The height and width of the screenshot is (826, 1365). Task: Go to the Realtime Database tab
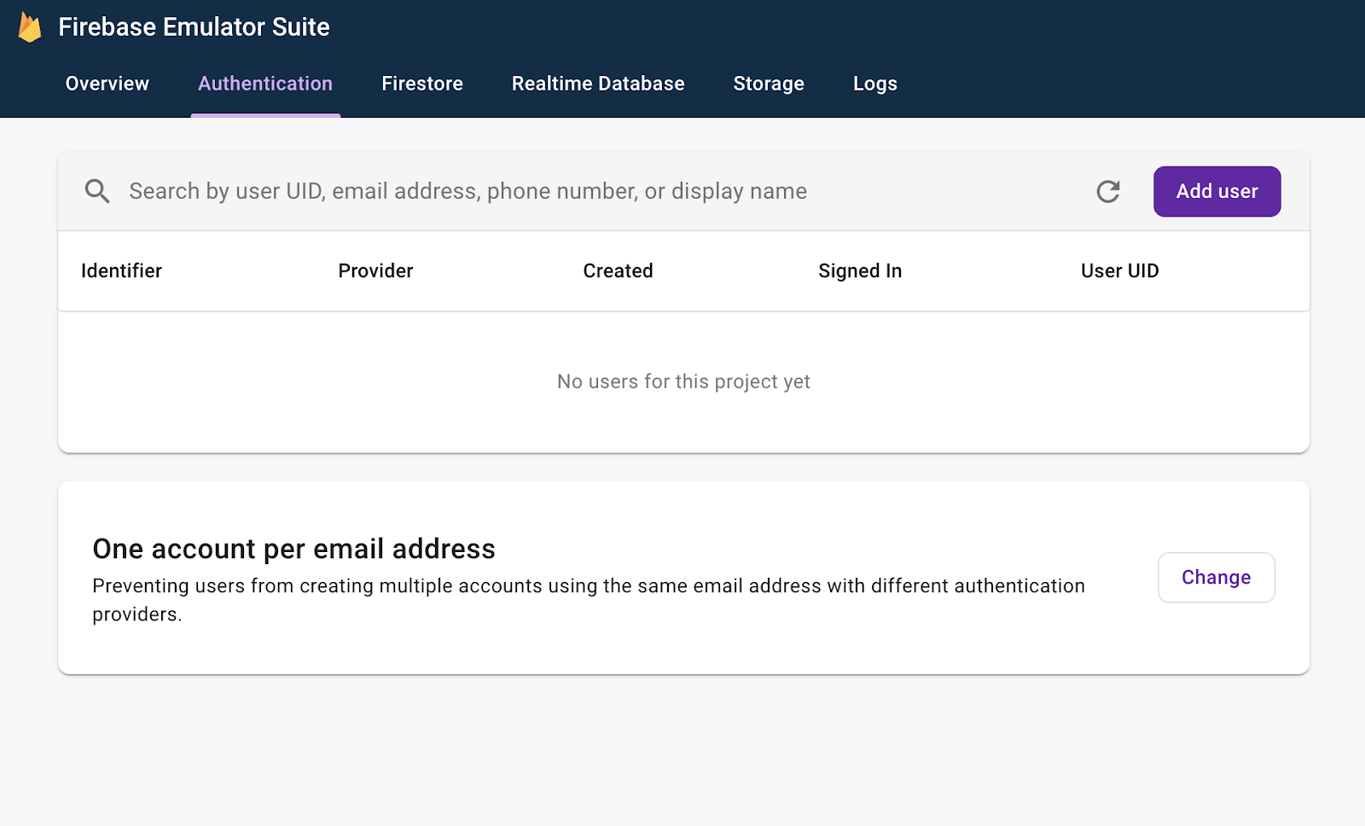(598, 84)
